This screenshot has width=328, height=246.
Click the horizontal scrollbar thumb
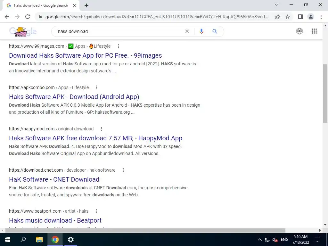coord(145,231)
